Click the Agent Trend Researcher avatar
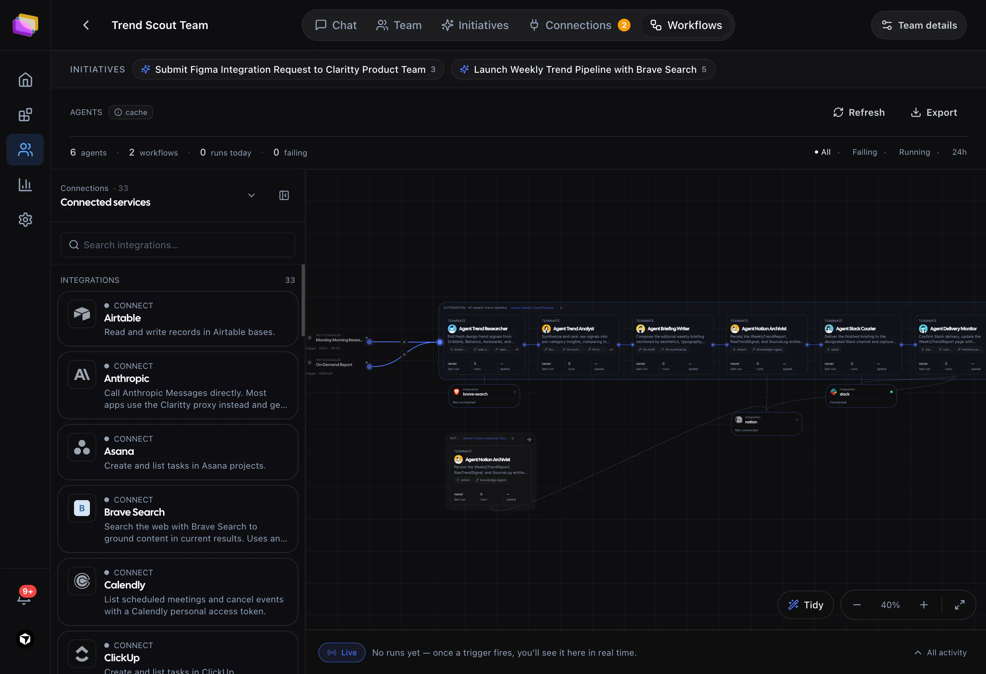The height and width of the screenshot is (674, 986). click(452, 329)
